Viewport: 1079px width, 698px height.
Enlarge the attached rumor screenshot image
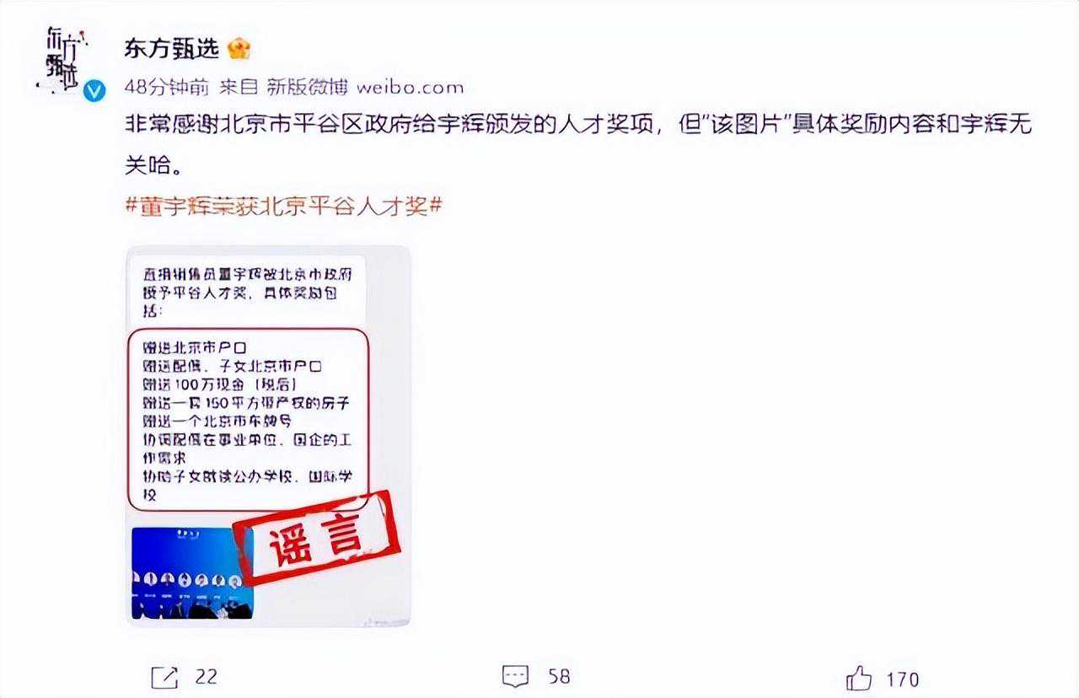coord(268,436)
